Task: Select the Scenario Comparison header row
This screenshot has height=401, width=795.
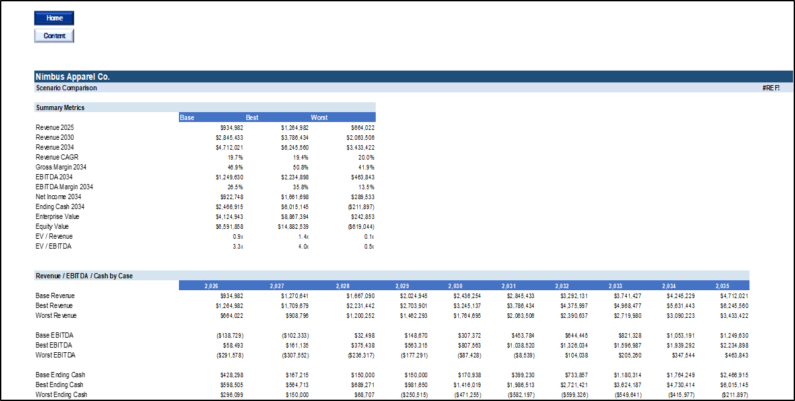Action: [x=66, y=86]
